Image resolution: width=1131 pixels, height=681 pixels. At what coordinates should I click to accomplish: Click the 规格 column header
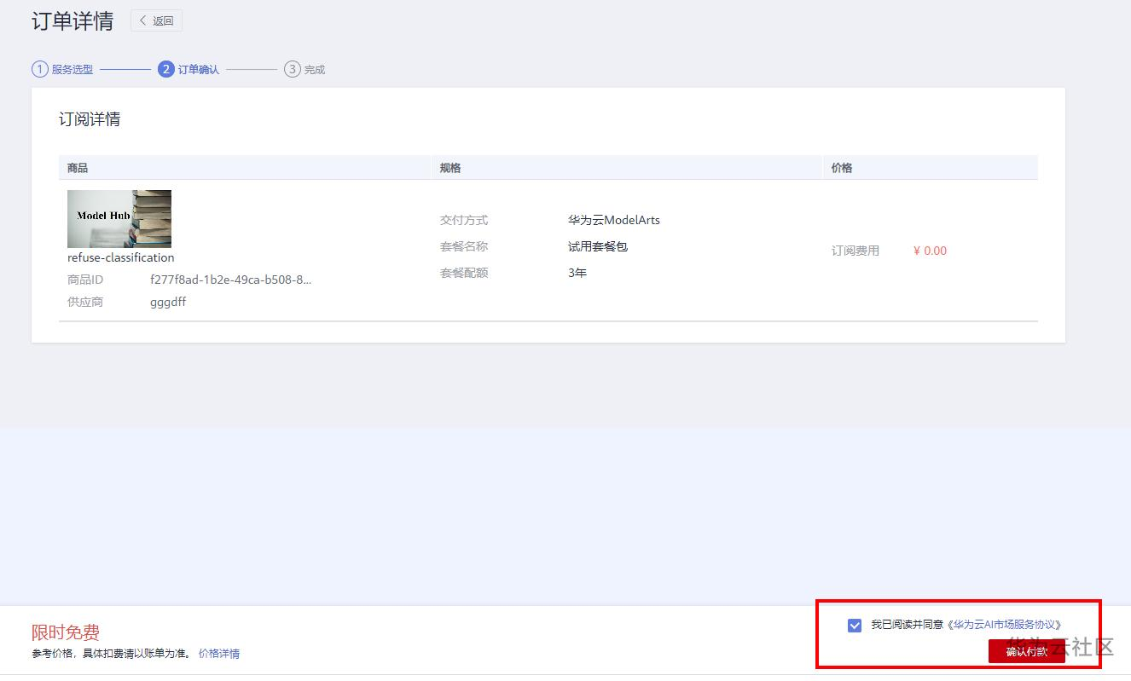450,168
